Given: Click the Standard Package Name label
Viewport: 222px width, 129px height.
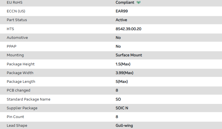Looking at the screenshot, I should point(29,99).
